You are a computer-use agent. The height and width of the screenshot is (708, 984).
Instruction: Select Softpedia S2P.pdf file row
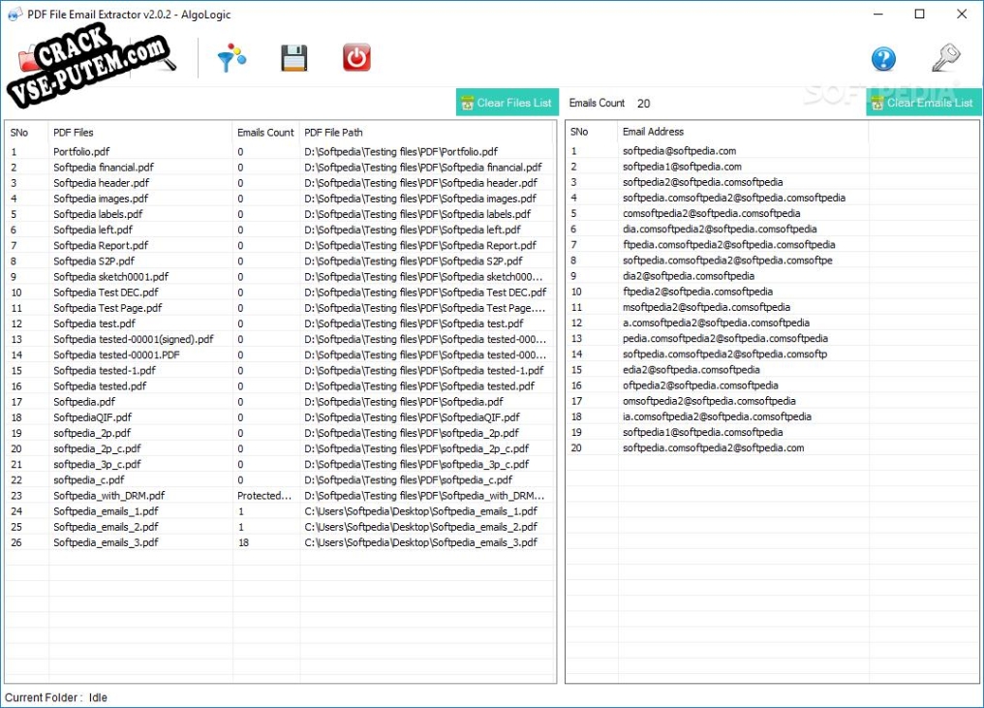point(280,262)
